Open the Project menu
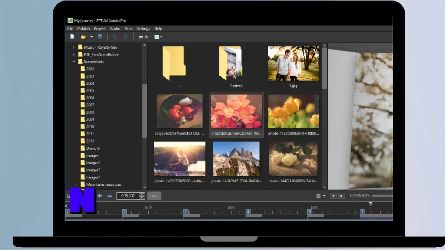445x250 pixels. pos(100,28)
